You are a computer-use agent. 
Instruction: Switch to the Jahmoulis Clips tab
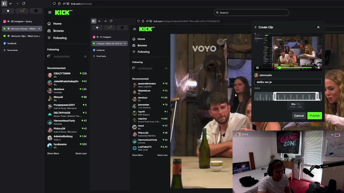21,36
